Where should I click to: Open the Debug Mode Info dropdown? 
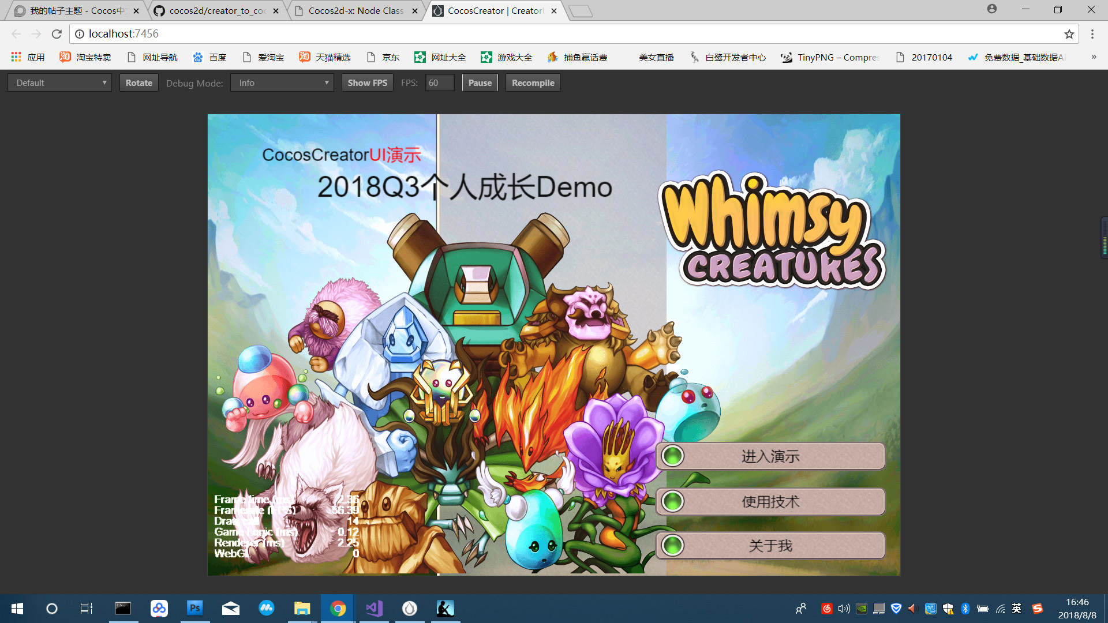point(282,83)
